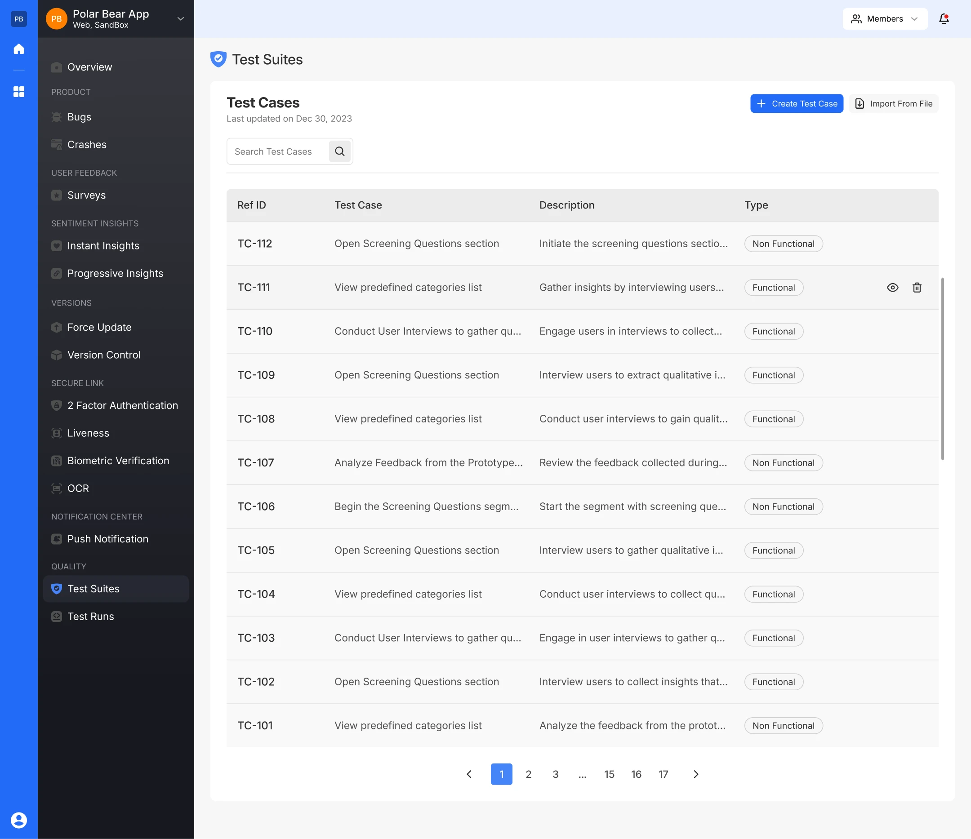
Task: Open the home icon in left rail
Action: [19, 49]
